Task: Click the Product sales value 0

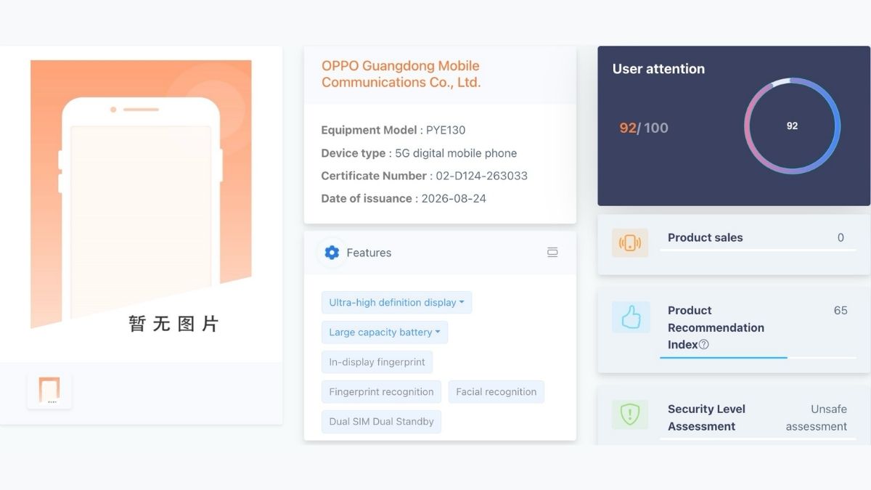Action: pos(841,237)
